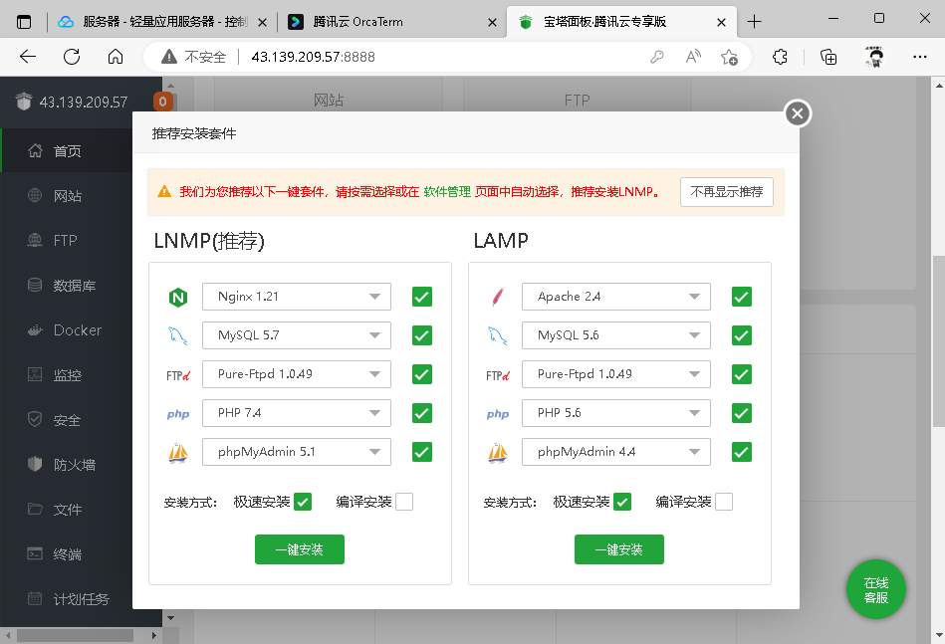Screen dimensions: 945x644
Task: Open the 首页 sidebar menu item
Action: point(67,150)
